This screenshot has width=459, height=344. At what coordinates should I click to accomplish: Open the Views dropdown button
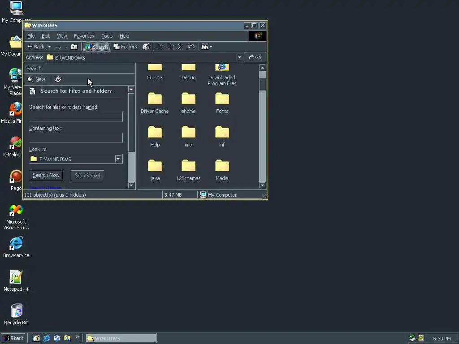[x=207, y=47]
